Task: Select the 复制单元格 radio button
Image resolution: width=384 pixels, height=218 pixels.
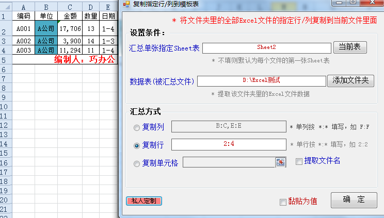Action: point(137,164)
